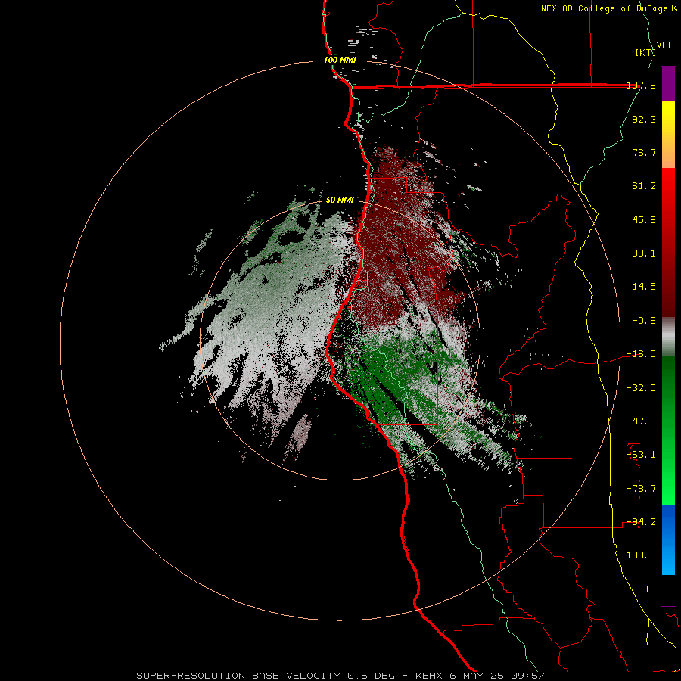Viewport: 681px width, 681px height.
Task: Click the 61.2 value on the velocity scale
Action: coord(644,186)
